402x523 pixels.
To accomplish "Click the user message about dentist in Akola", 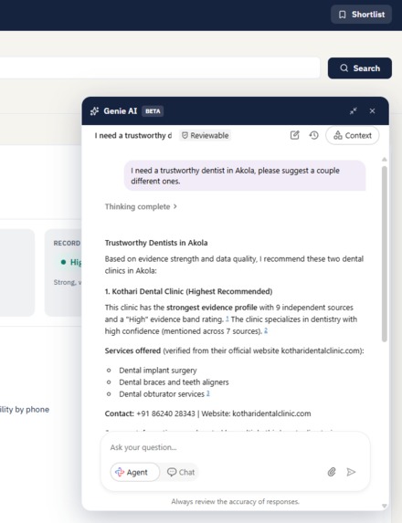I will coord(245,176).
